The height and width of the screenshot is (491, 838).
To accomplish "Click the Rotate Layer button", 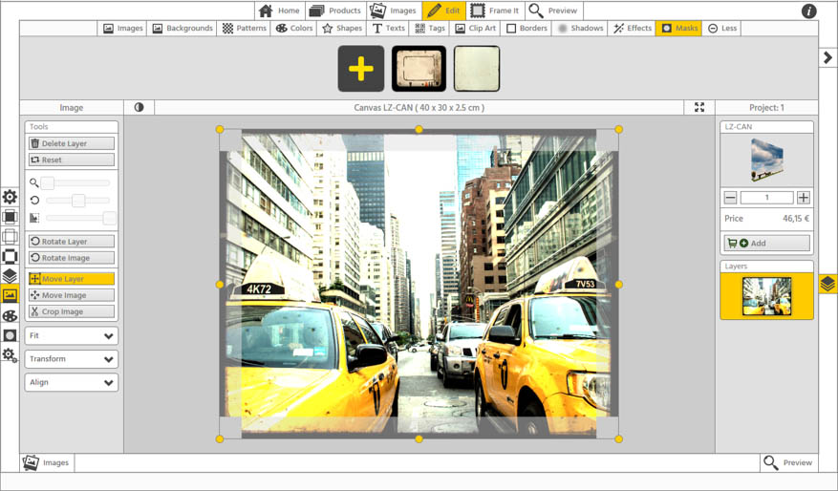I will (x=71, y=242).
